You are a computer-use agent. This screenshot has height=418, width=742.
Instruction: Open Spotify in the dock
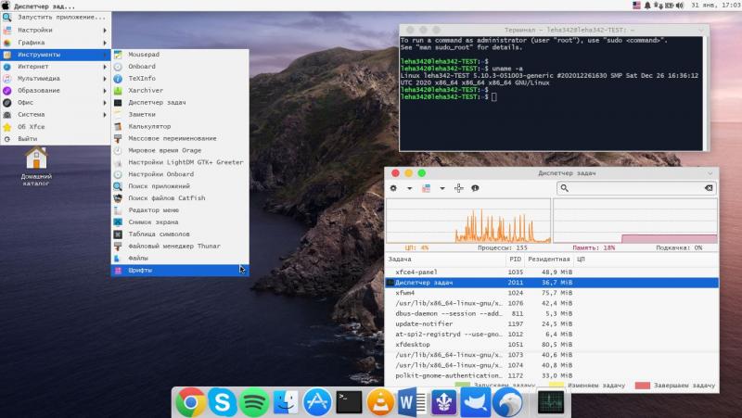[x=253, y=401]
